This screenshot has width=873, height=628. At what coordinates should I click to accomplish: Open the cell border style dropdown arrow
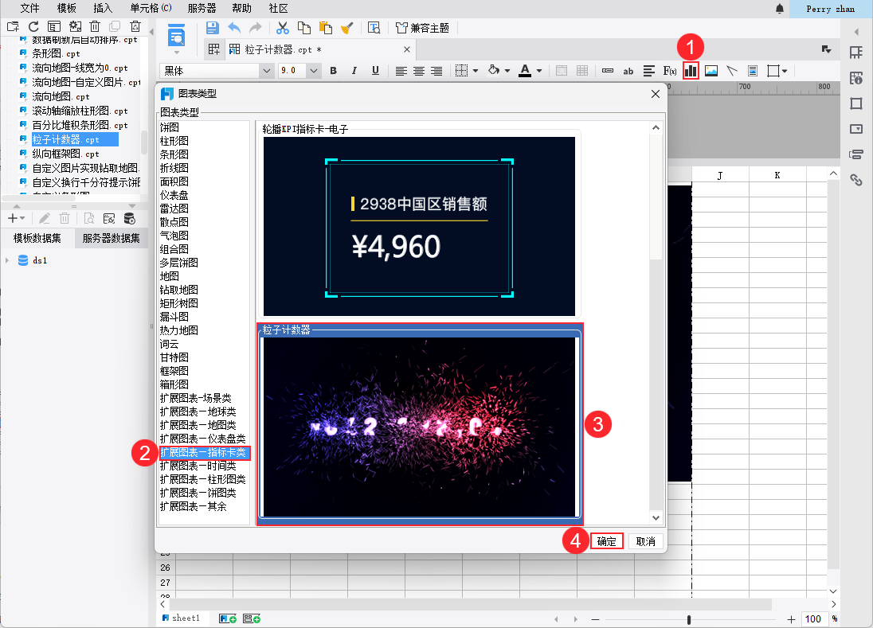coord(476,71)
